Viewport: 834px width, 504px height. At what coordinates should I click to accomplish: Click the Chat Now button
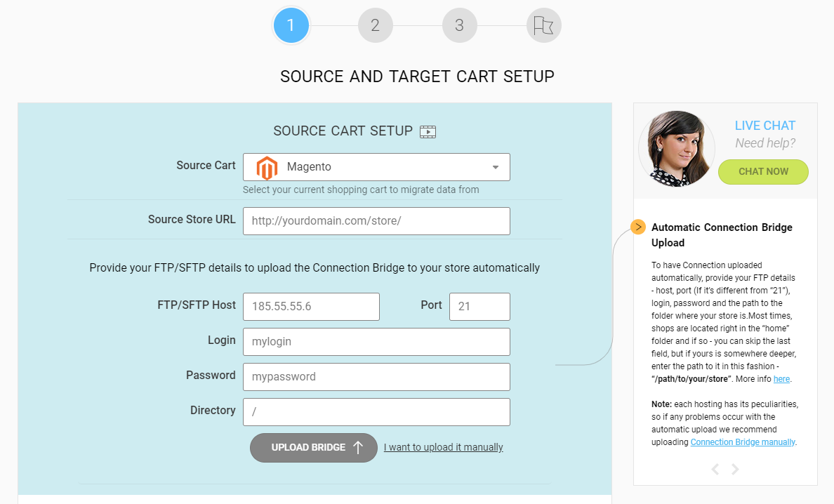[763, 172]
